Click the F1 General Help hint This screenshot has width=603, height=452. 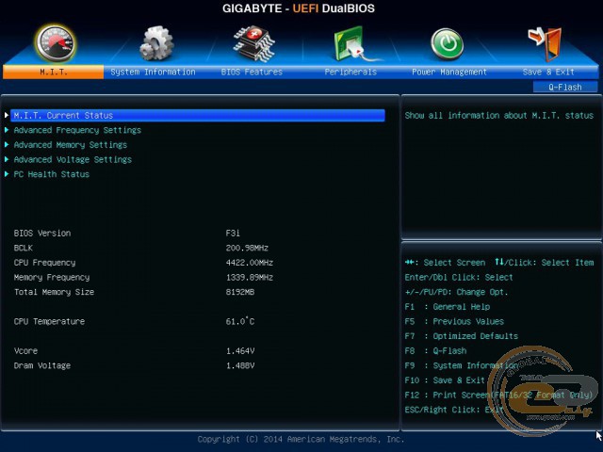pyautogui.click(x=448, y=307)
